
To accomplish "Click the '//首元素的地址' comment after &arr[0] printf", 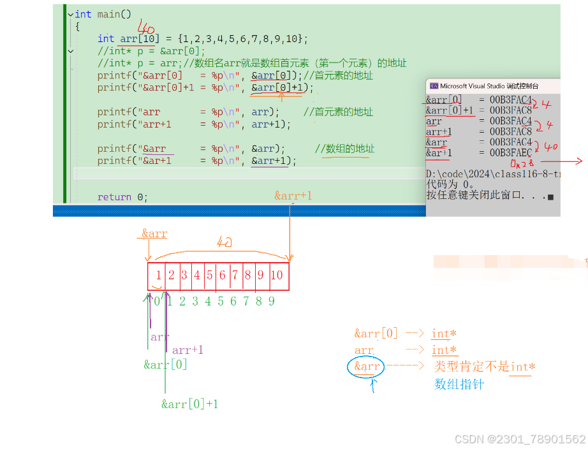I will (338, 75).
